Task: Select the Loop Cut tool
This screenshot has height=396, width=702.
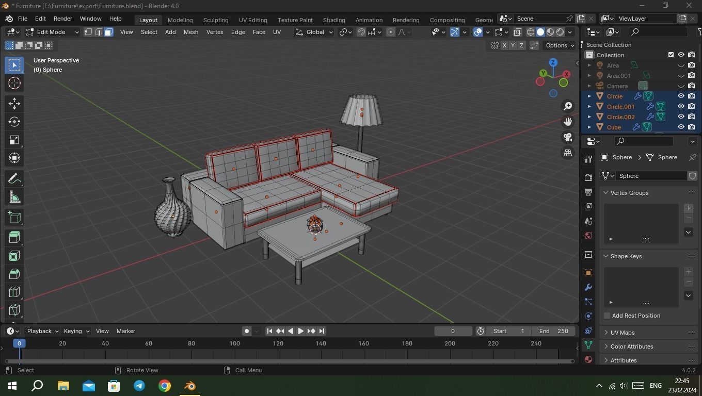Action: tap(14, 292)
